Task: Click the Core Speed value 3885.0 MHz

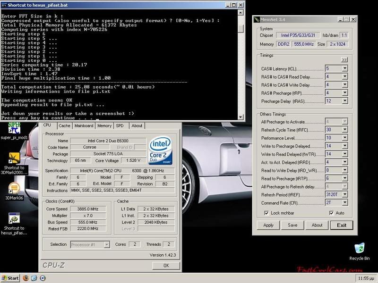Action: click(88, 209)
